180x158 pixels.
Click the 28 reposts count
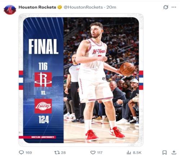[63, 153]
